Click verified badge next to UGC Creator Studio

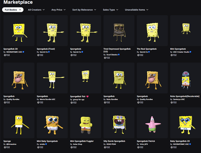(190, 52)
